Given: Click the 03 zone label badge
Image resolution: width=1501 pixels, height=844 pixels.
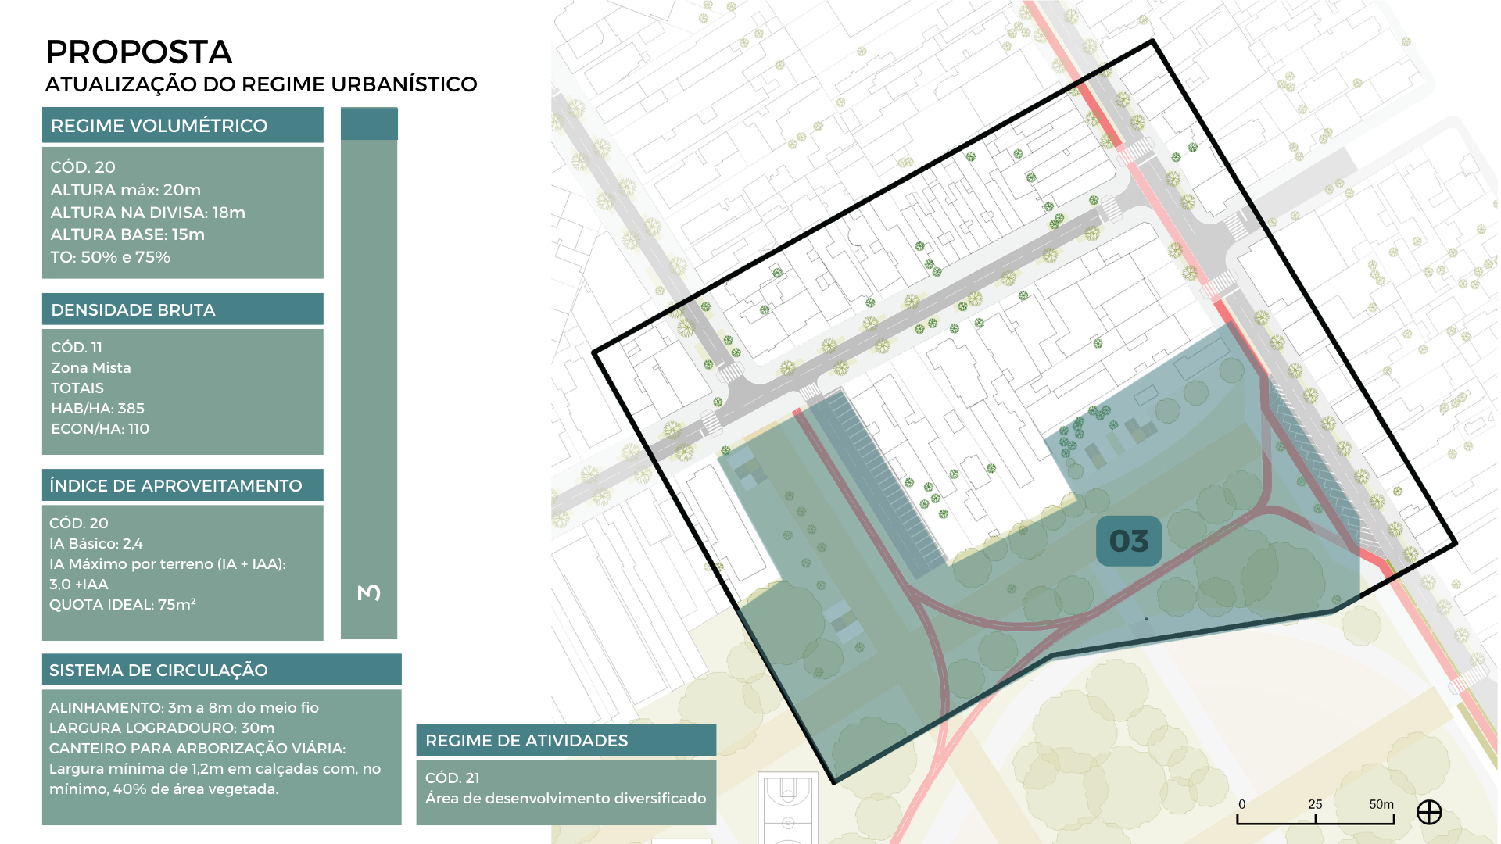Looking at the screenshot, I should pyautogui.click(x=1128, y=541).
